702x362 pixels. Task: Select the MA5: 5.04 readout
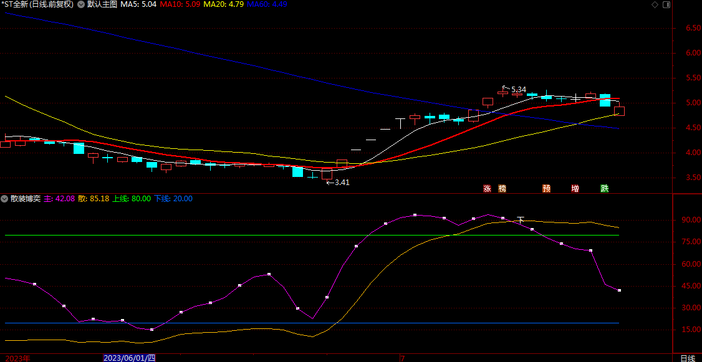tap(138, 4)
